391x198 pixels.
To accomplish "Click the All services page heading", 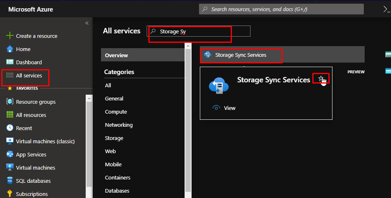I will (122, 31).
